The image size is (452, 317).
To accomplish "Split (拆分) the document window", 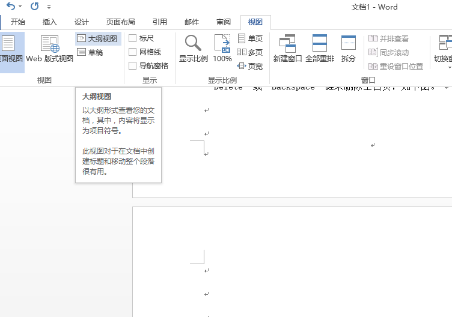I will [349, 49].
